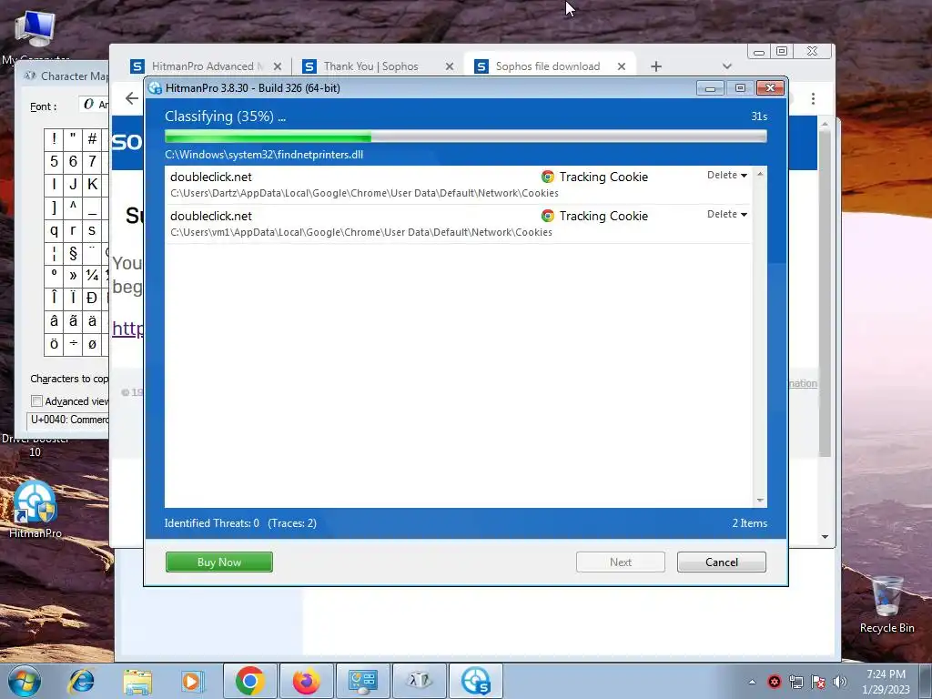Open taskbar clock showing 7:24 PM

886,682
